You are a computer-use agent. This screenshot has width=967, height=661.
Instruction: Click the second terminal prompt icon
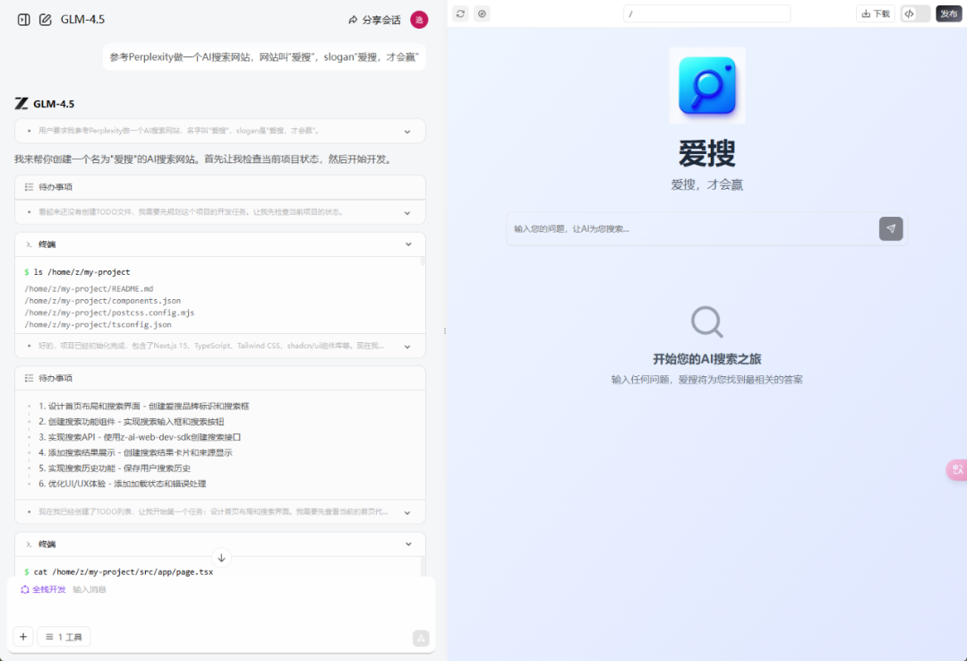(29, 545)
